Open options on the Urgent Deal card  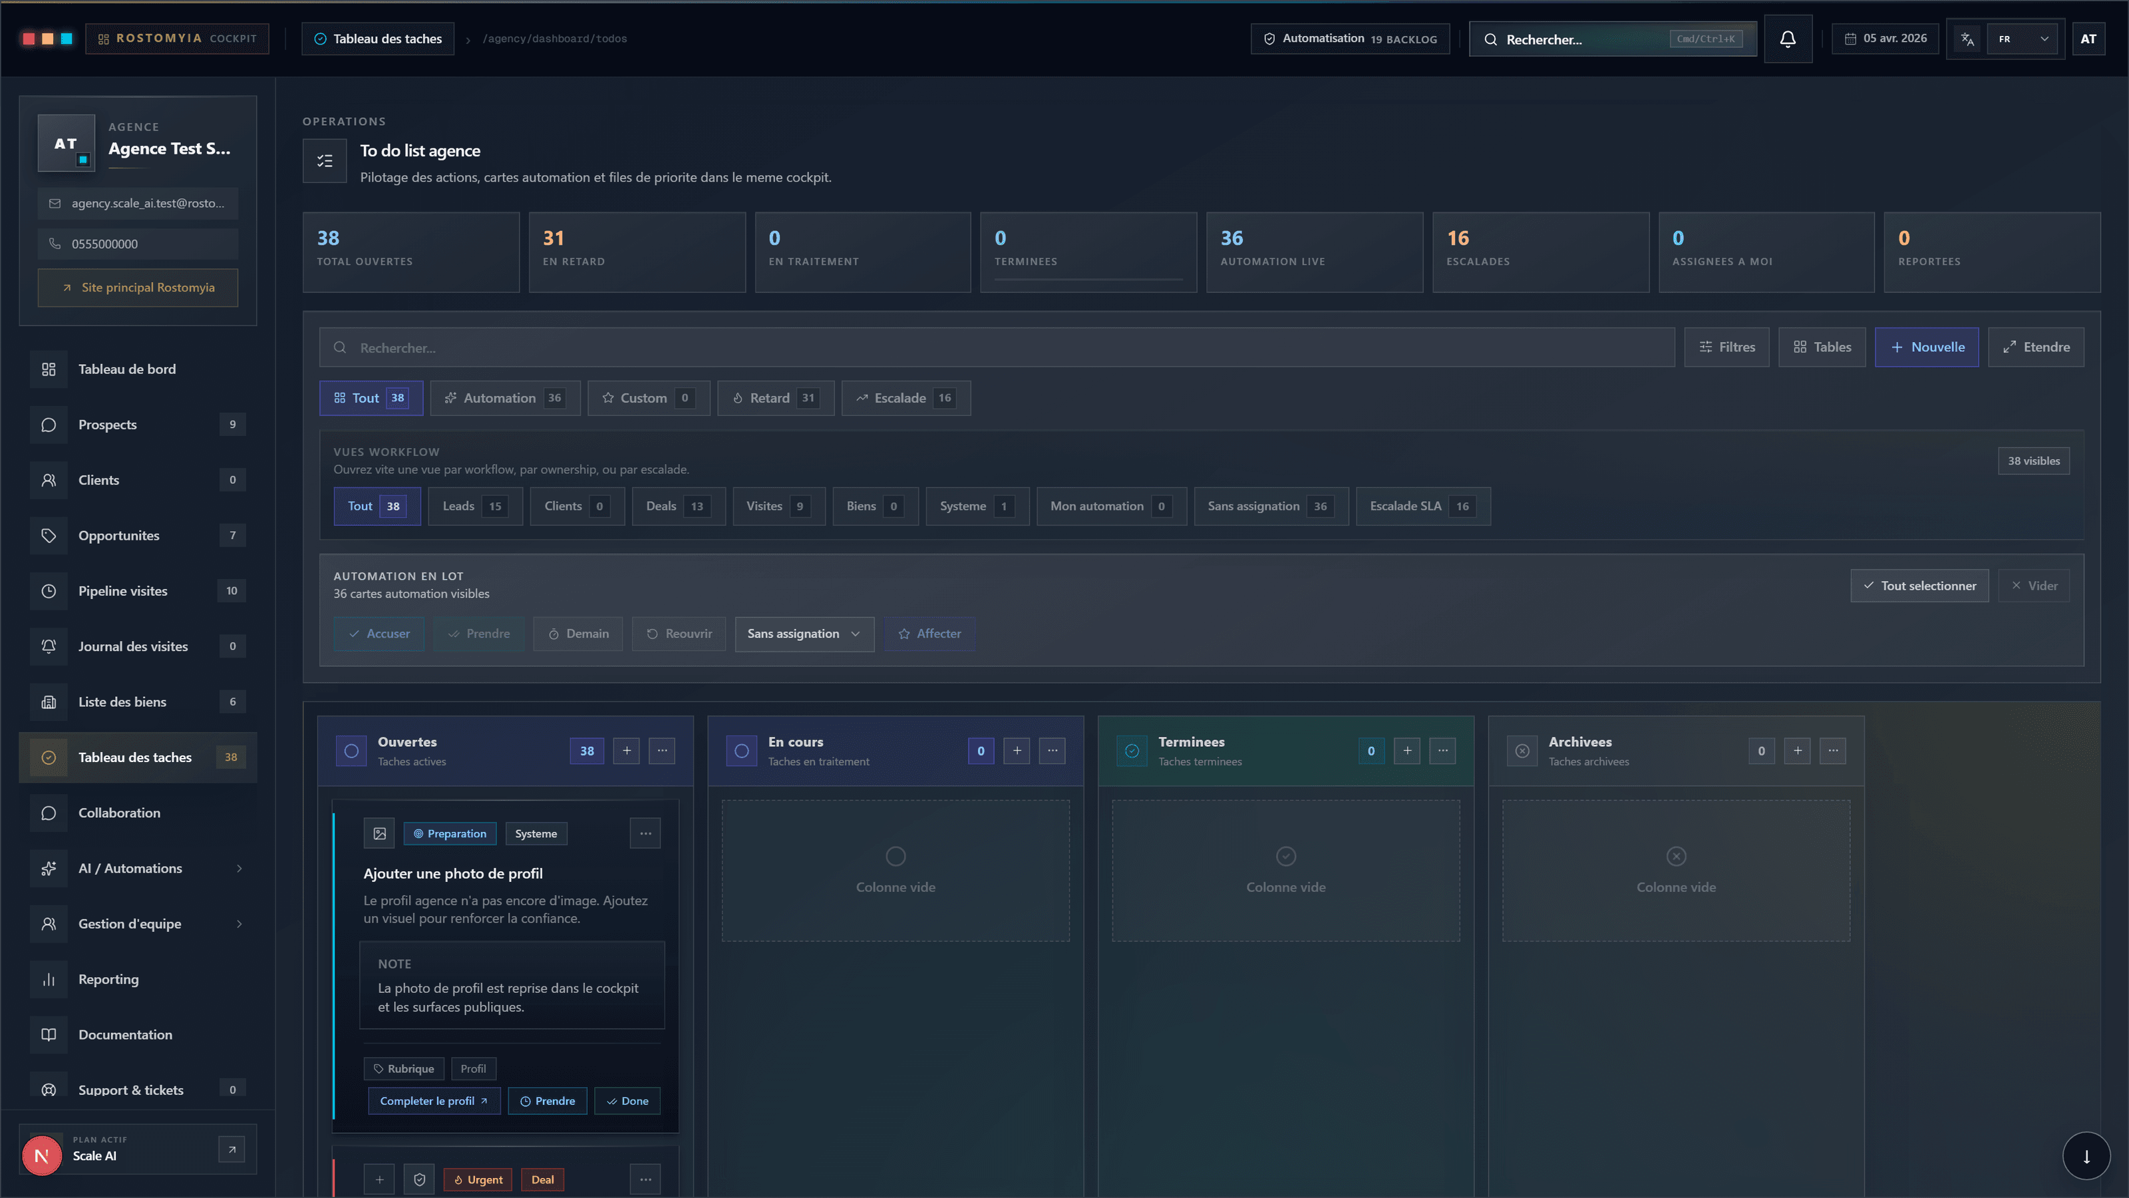click(x=645, y=1180)
